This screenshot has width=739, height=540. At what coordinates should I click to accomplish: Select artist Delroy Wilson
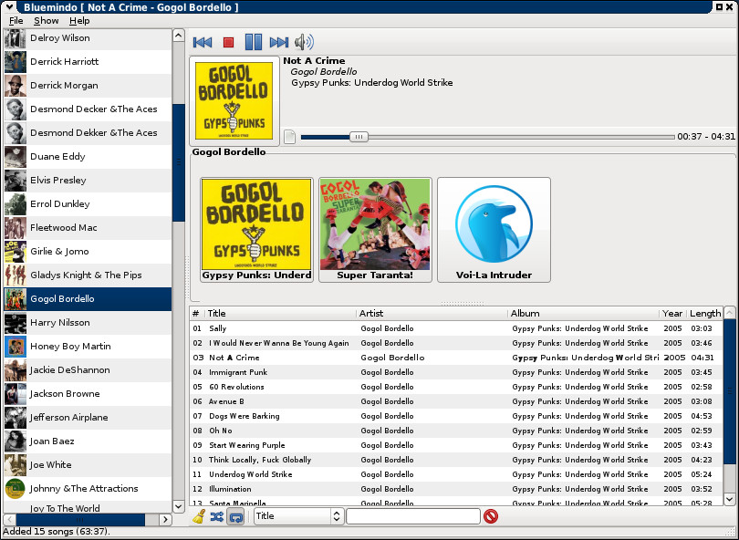pos(88,38)
